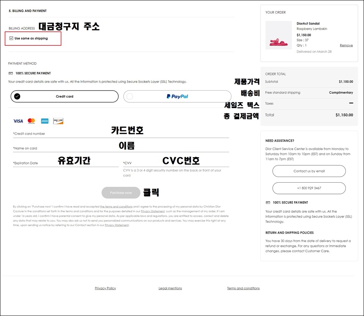Open the Privacy Policy footer link

point(105,288)
